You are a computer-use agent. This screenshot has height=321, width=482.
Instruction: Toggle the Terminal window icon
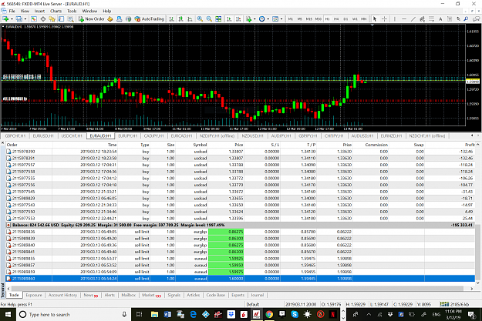point(61,19)
